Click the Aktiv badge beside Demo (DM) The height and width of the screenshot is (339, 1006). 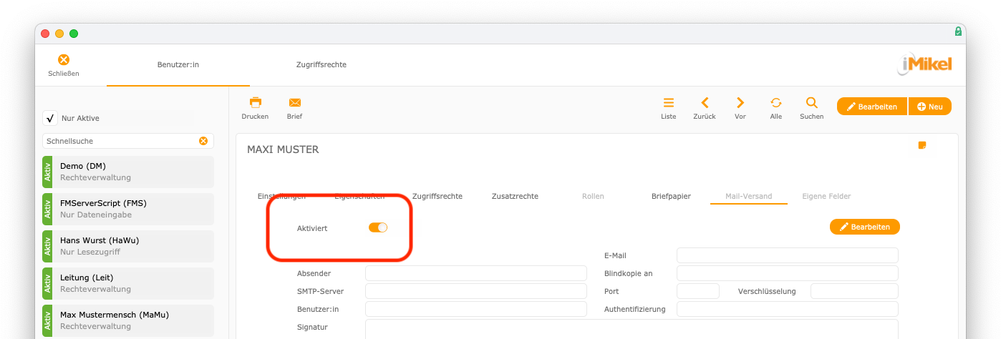(47, 172)
